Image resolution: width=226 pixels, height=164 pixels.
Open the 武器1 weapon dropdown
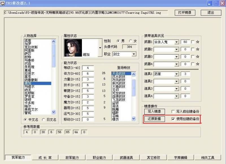[177, 42]
